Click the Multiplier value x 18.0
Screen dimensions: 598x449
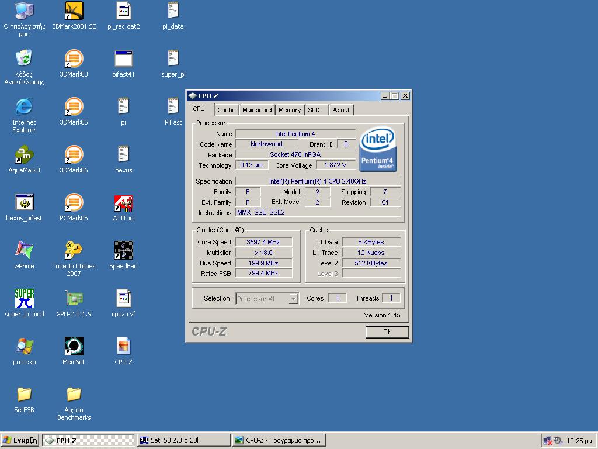pos(263,253)
